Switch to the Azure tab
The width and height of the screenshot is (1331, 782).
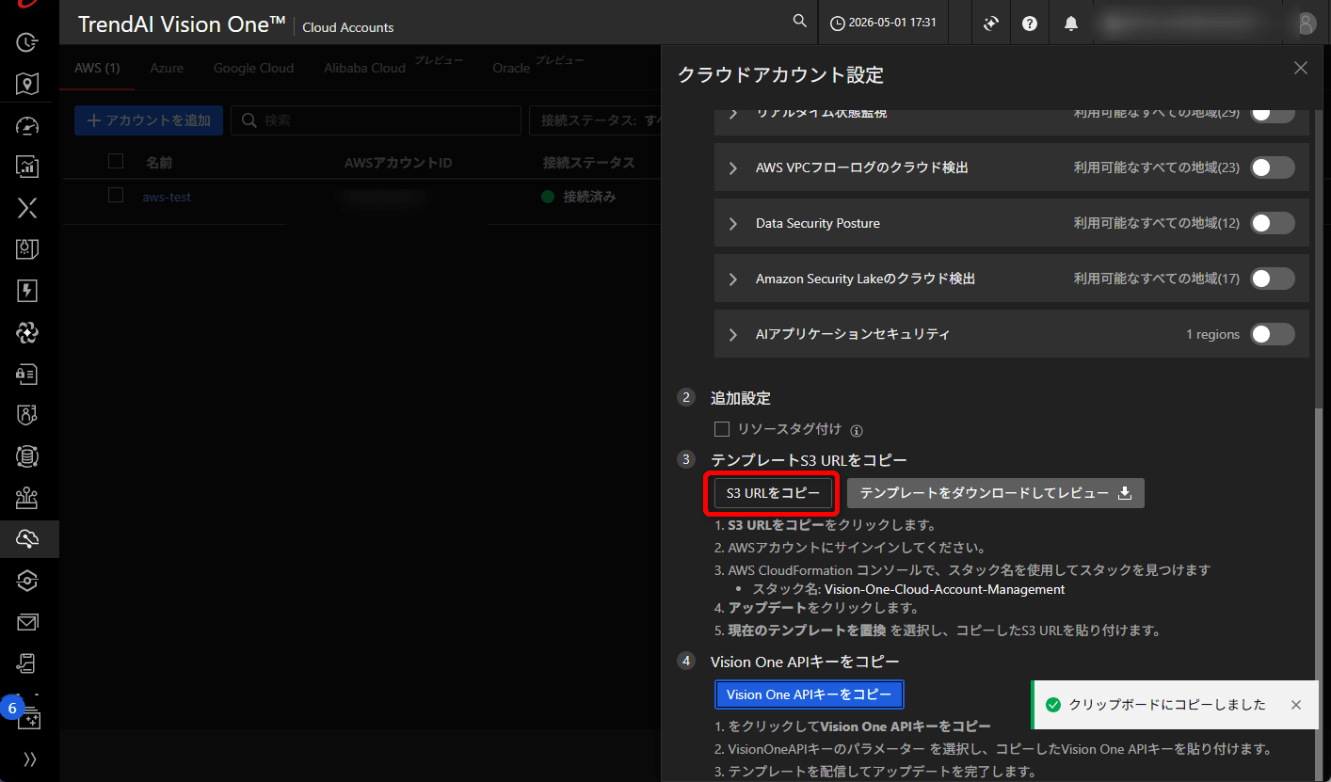[167, 68]
